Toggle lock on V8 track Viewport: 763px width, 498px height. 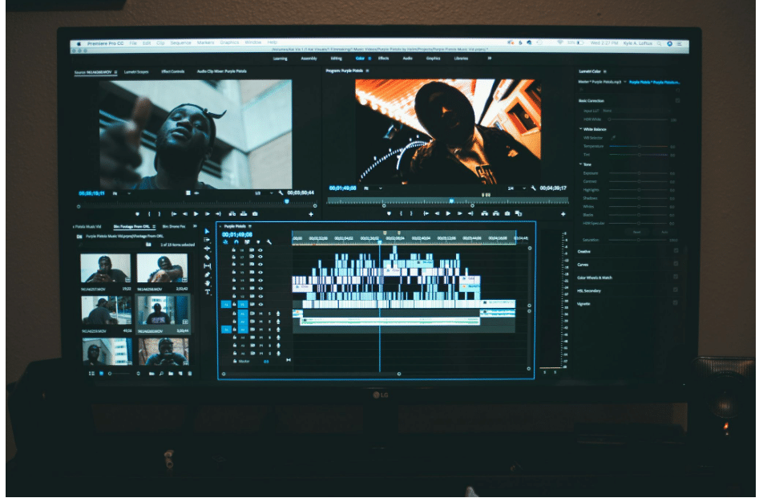234,249
